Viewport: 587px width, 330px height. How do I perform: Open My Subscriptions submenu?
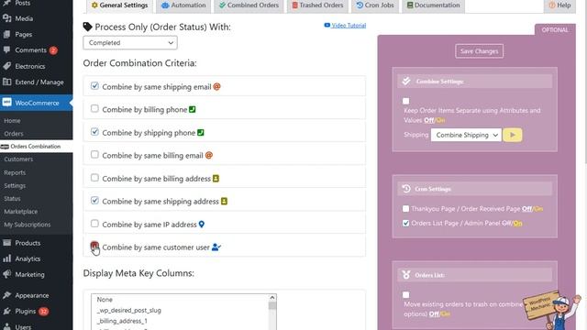click(27, 225)
